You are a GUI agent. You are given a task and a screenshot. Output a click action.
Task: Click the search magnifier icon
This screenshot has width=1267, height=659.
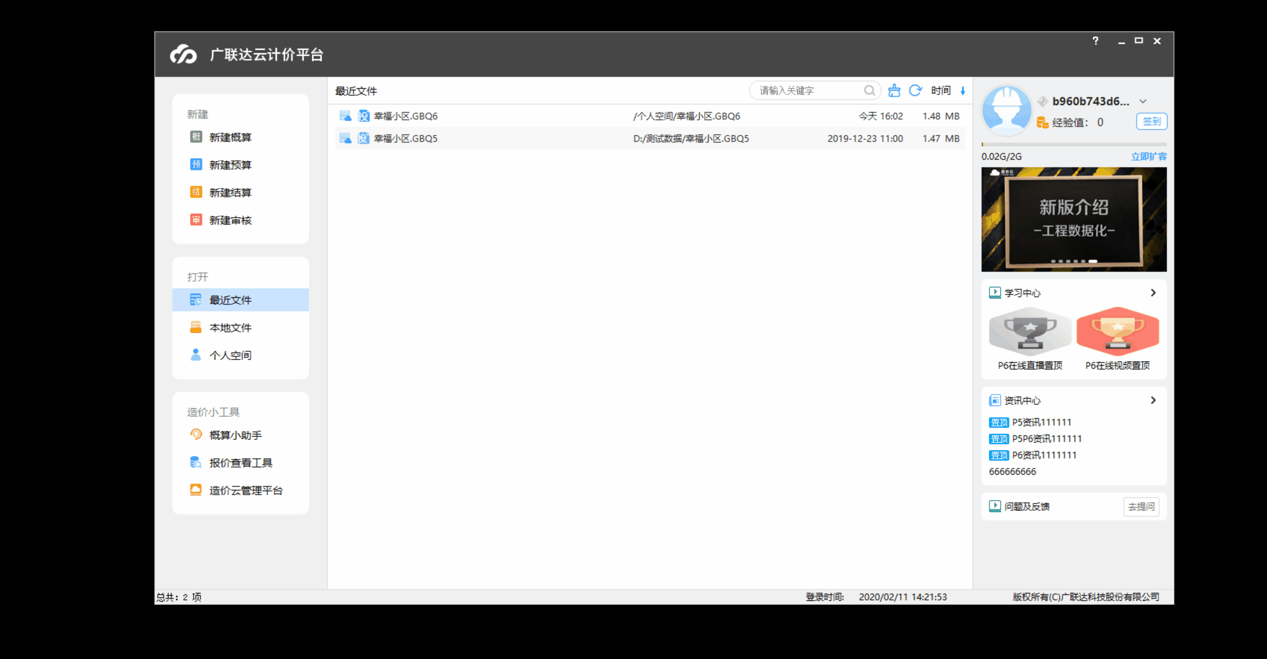(x=869, y=91)
